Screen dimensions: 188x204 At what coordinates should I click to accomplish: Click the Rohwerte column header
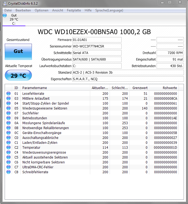pyautogui.click(x=164, y=88)
